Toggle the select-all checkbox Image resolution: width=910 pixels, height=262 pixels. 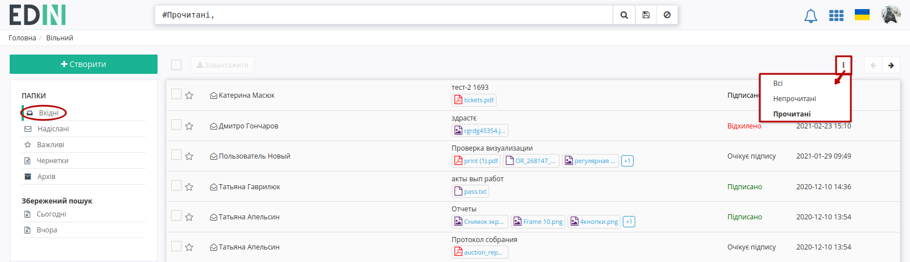176,65
